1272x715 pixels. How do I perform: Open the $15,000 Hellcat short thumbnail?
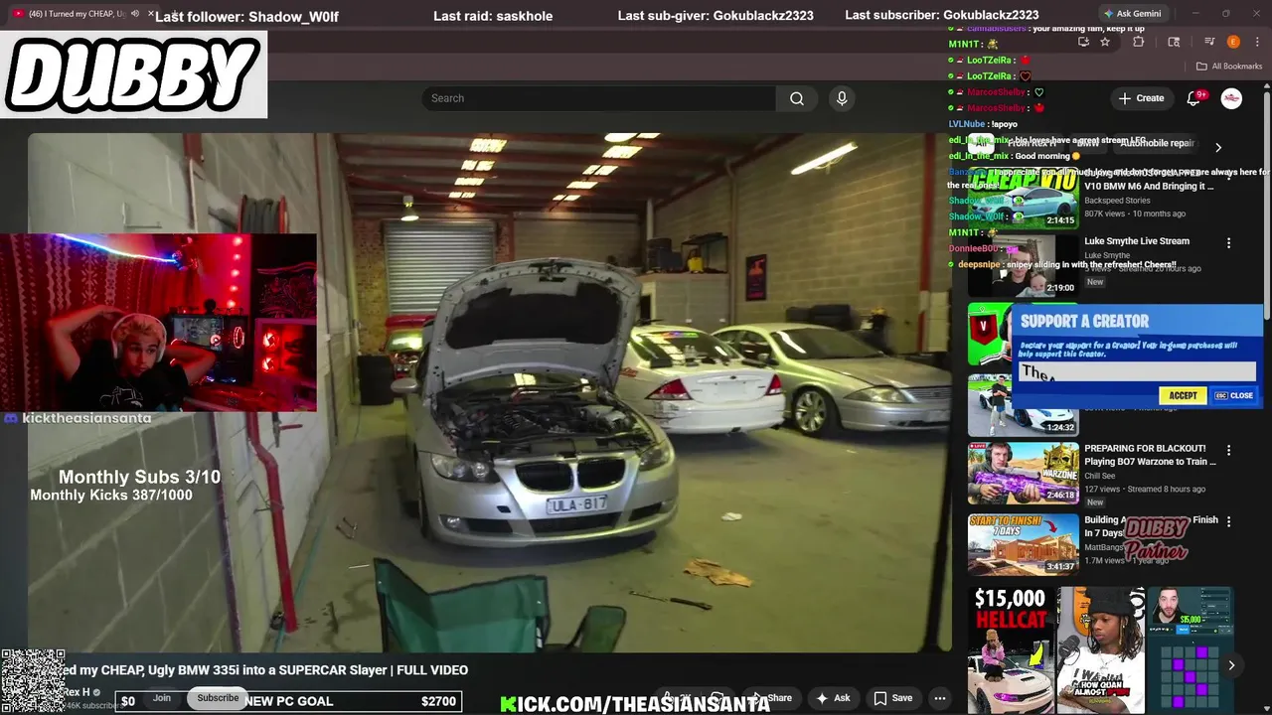(1011, 649)
